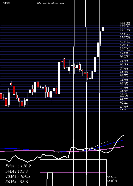Click the BG mail.bullkhan.com title text

[x=51, y=3]
